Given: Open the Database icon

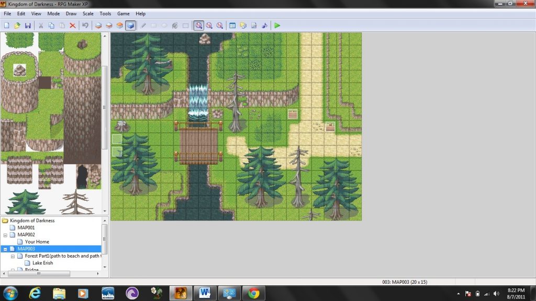Looking at the screenshot, I should tap(232, 26).
